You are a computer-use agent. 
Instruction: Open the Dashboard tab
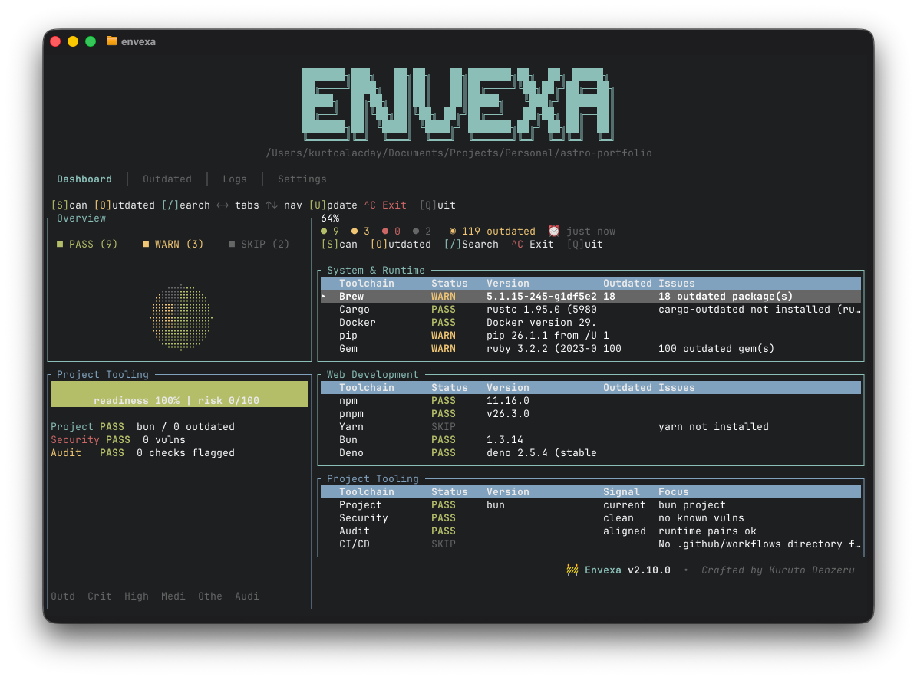click(84, 179)
